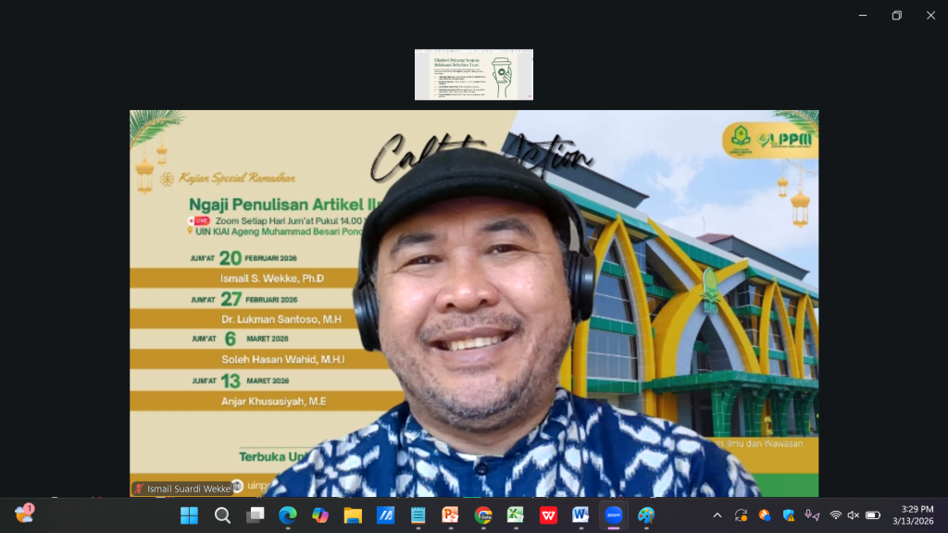Image resolution: width=948 pixels, height=533 pixels.
Task: Launch WPS Office from the taskbar
Action: pyautogui.click(x=547, y=516)
